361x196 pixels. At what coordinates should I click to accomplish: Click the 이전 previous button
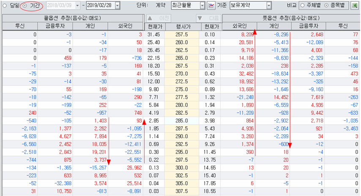point(159,18)
